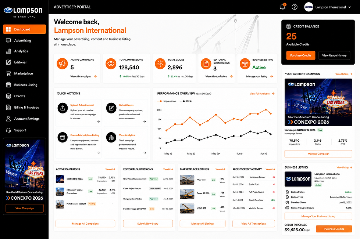The image size is (360, 239).
Task: Select the Millenium Crane Promotion thumbnail
Action: click(x=60, y=191)
